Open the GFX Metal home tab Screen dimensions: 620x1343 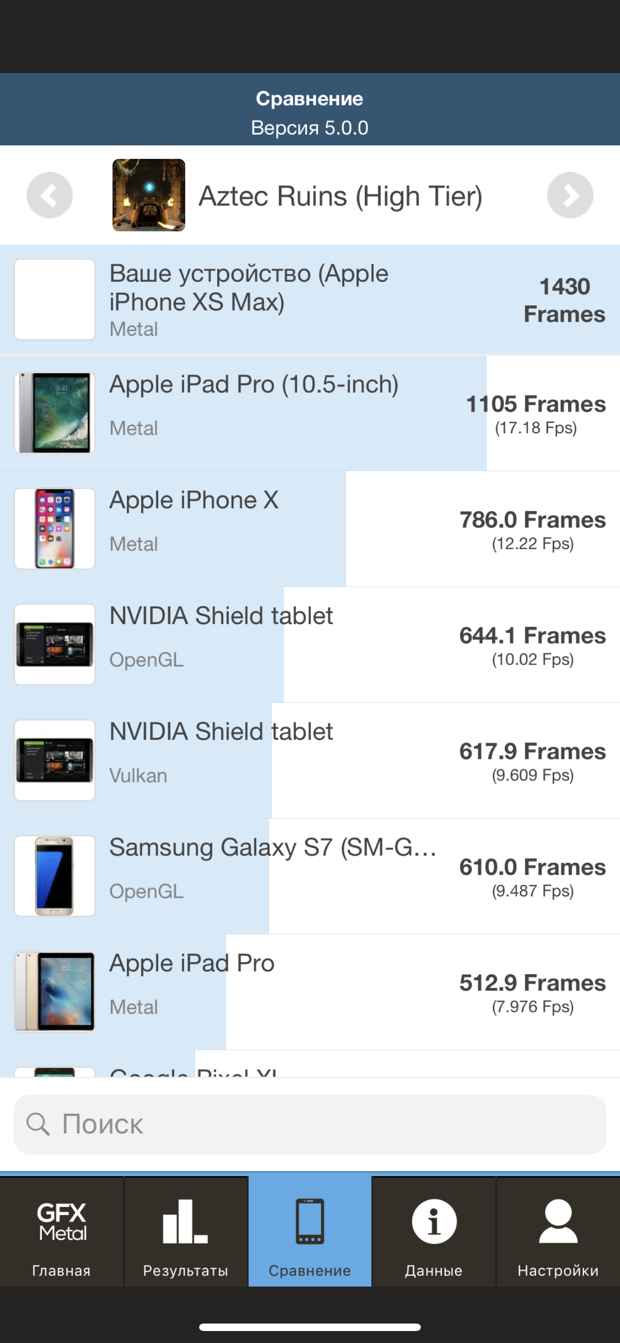point(61,1232)
